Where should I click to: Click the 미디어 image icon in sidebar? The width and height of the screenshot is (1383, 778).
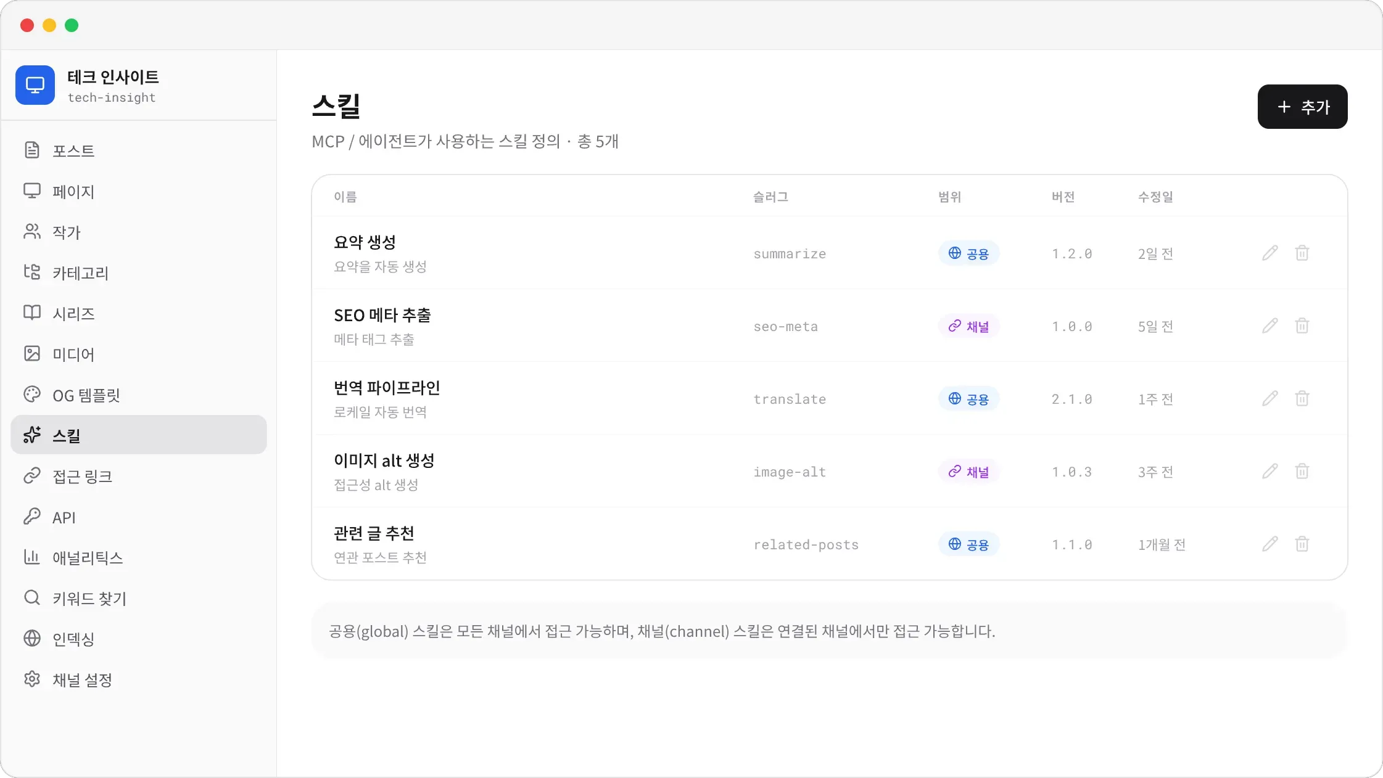pyautogui.click(x=32, y=353)
